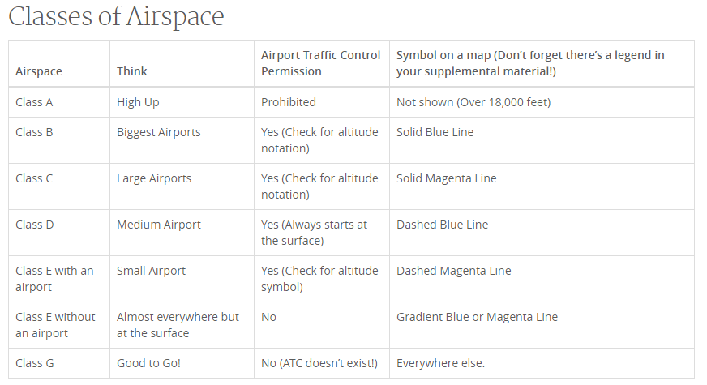This screenshot has height=385, width=707.
Task: Select the Airspace column header
Action: (x=59, y=63)
